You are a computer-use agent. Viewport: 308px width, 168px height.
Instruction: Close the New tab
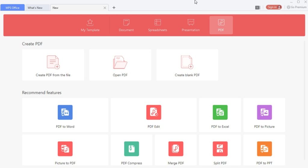click(105, 8)
